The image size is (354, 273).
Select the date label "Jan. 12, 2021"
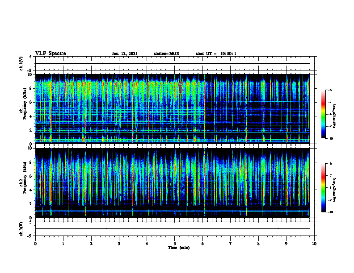coord(125,54)
